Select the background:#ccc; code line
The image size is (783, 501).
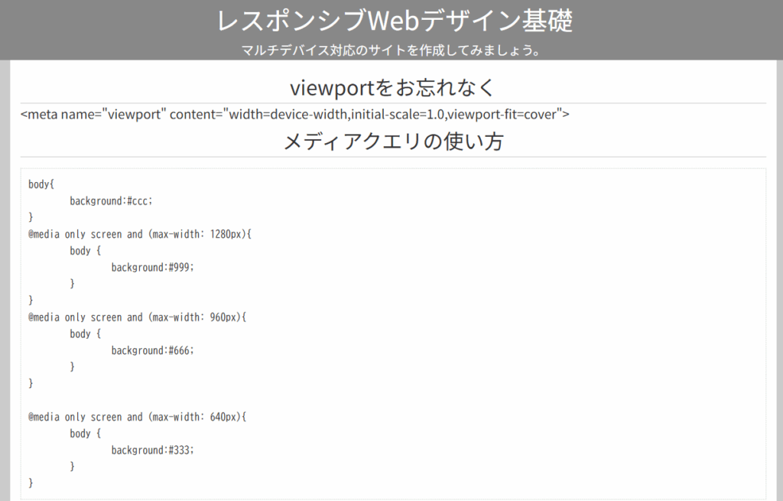[112, 200]
